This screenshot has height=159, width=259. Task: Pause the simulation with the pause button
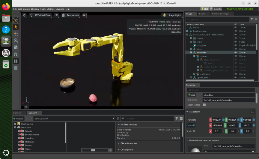[x=16, y=61]
